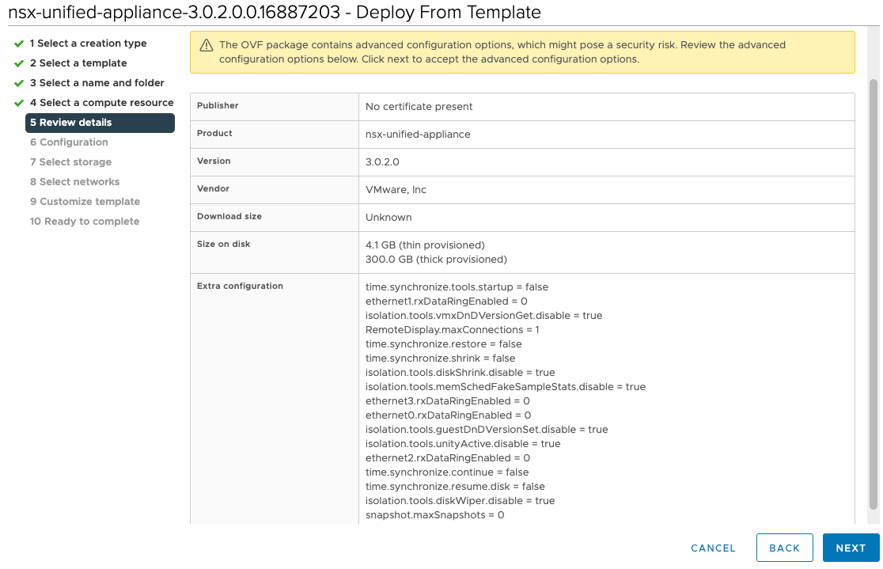Click the vertical scrollbar on the details pane

pos(874,293)
